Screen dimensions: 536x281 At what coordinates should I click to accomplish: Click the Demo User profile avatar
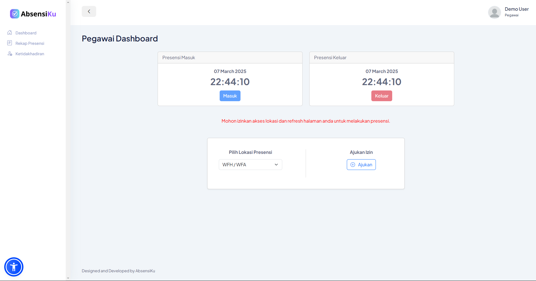(x=494, y=12)
